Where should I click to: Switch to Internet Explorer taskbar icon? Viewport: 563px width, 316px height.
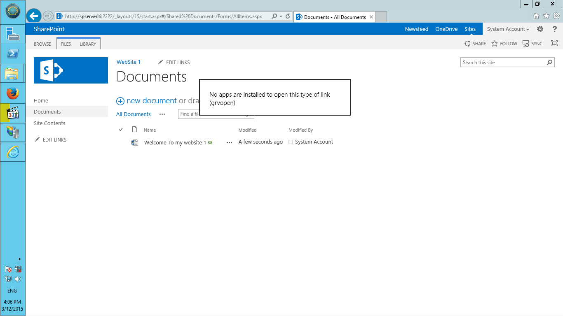[13, 152]
